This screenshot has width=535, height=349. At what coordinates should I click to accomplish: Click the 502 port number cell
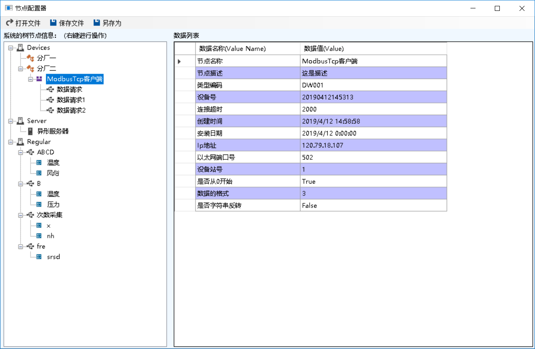coord(373,157)
